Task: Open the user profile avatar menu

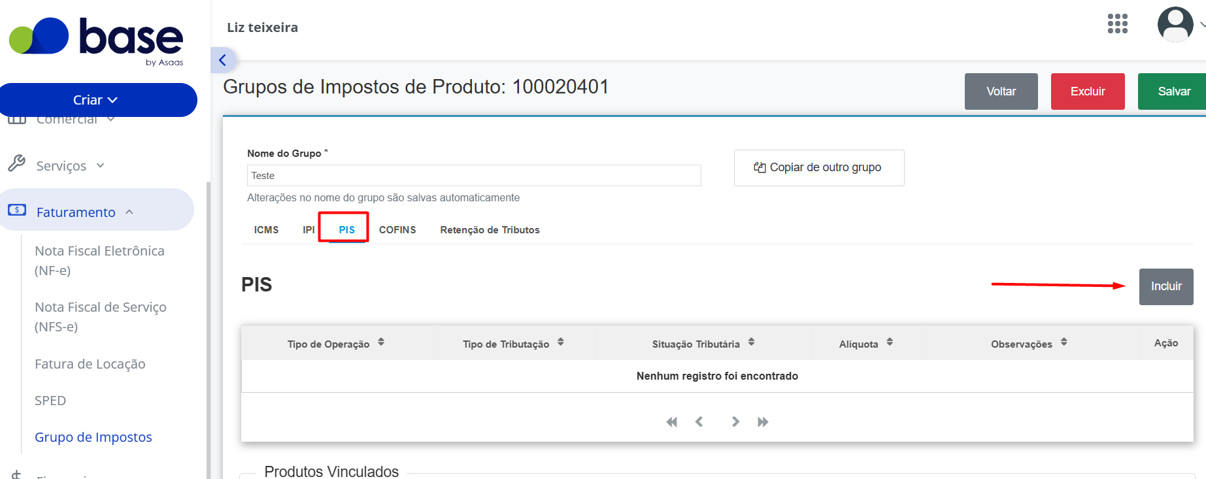Action: pos(1175,24)
